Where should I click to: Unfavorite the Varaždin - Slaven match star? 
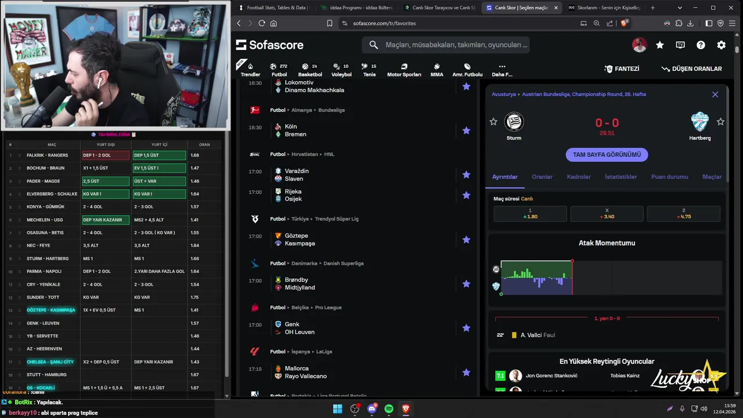tap(466, 175)
